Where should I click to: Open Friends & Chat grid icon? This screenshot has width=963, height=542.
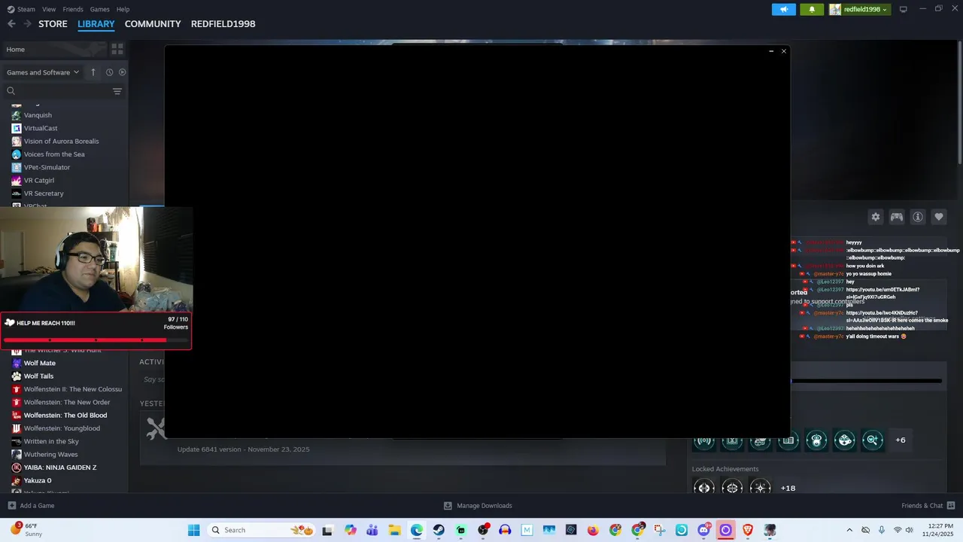(951, 506)
